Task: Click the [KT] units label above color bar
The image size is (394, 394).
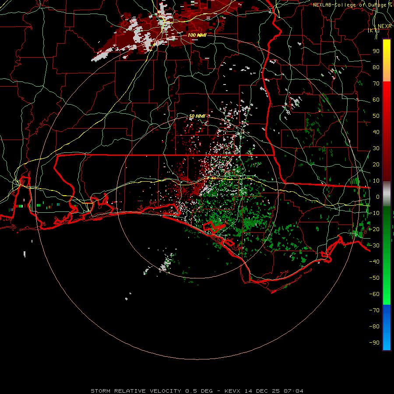Action: (373, 30)
